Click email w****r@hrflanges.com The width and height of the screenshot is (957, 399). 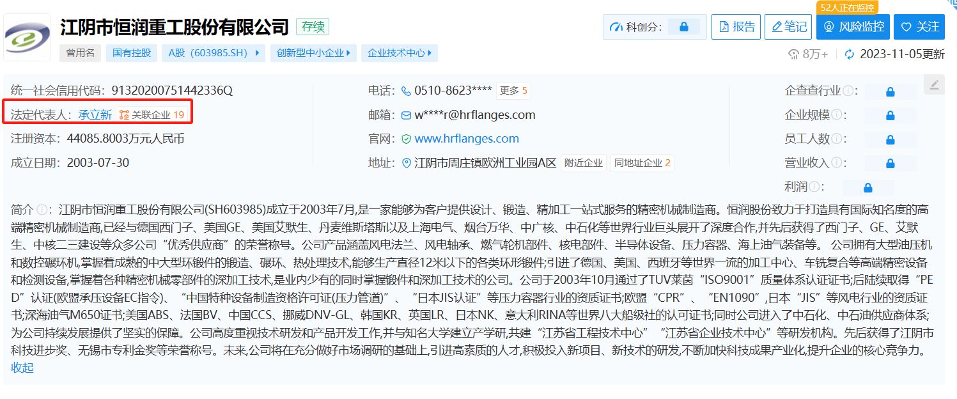(474, 115)
